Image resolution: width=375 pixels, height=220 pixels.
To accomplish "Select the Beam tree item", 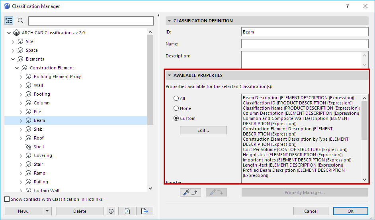I will [x=76, y=120].
